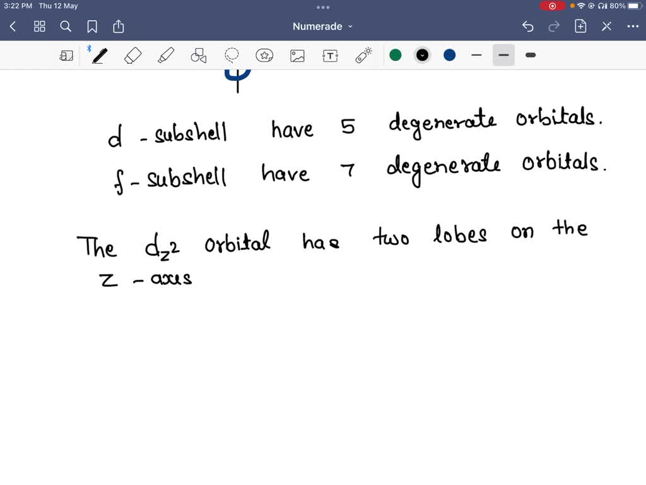
Task: Insert an image using the image tool
Action: pyautogui.click(x=297, y=55)
